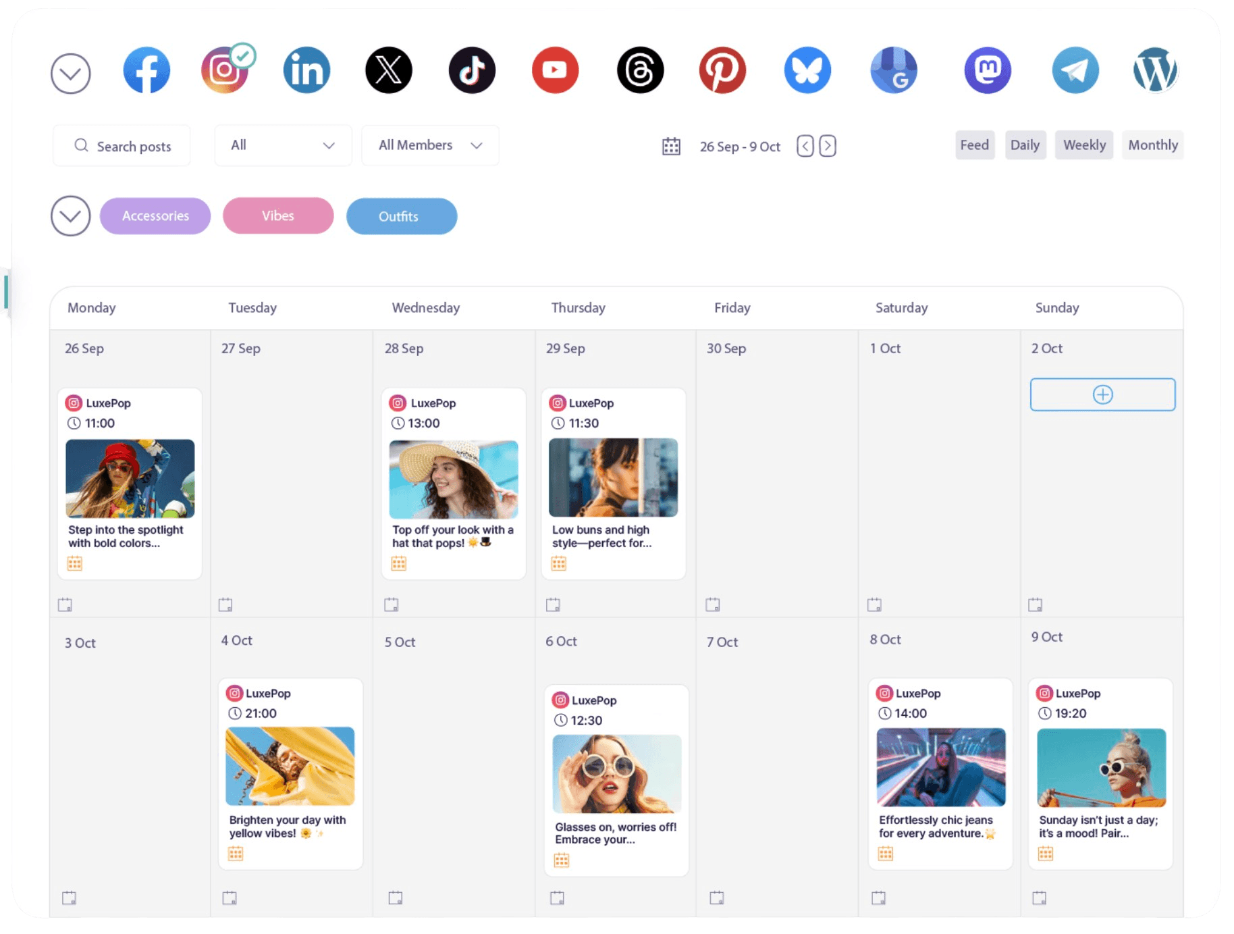
Task: Click the "Effortlessly chic jeans" caption
Action: tap(937, 827)
